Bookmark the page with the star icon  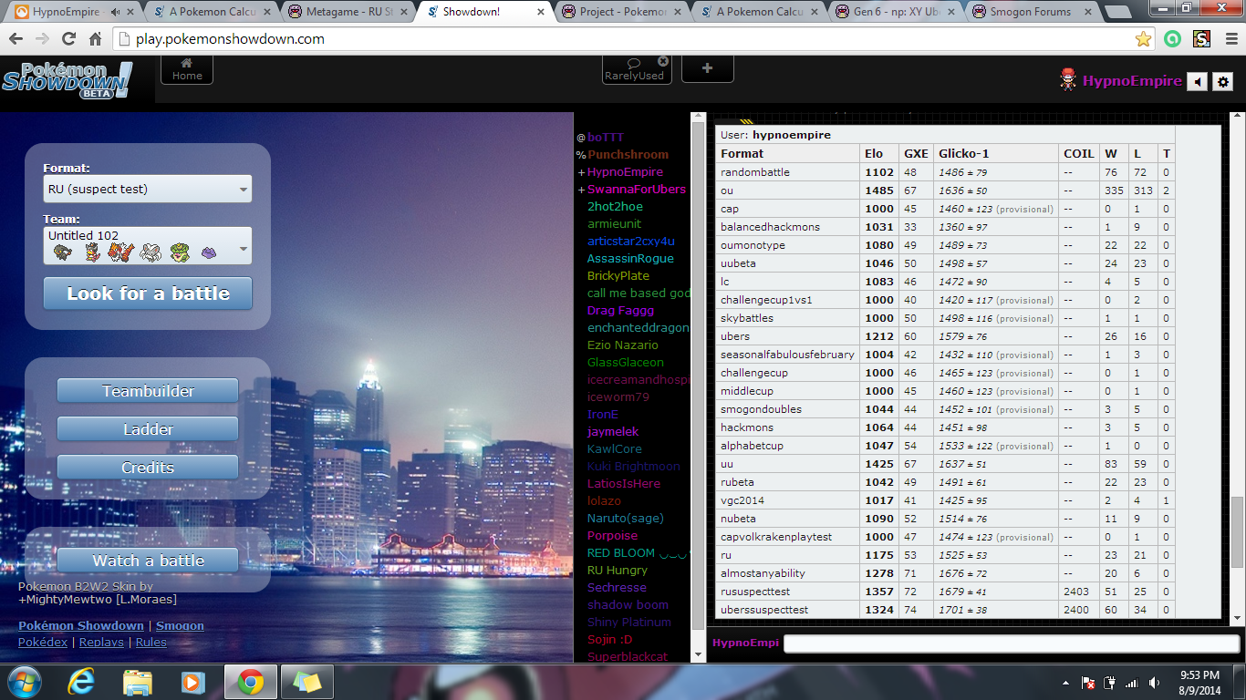[1143, 39]
